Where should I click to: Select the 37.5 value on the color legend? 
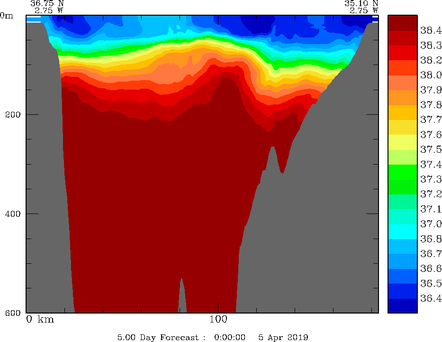coord(431,149)
